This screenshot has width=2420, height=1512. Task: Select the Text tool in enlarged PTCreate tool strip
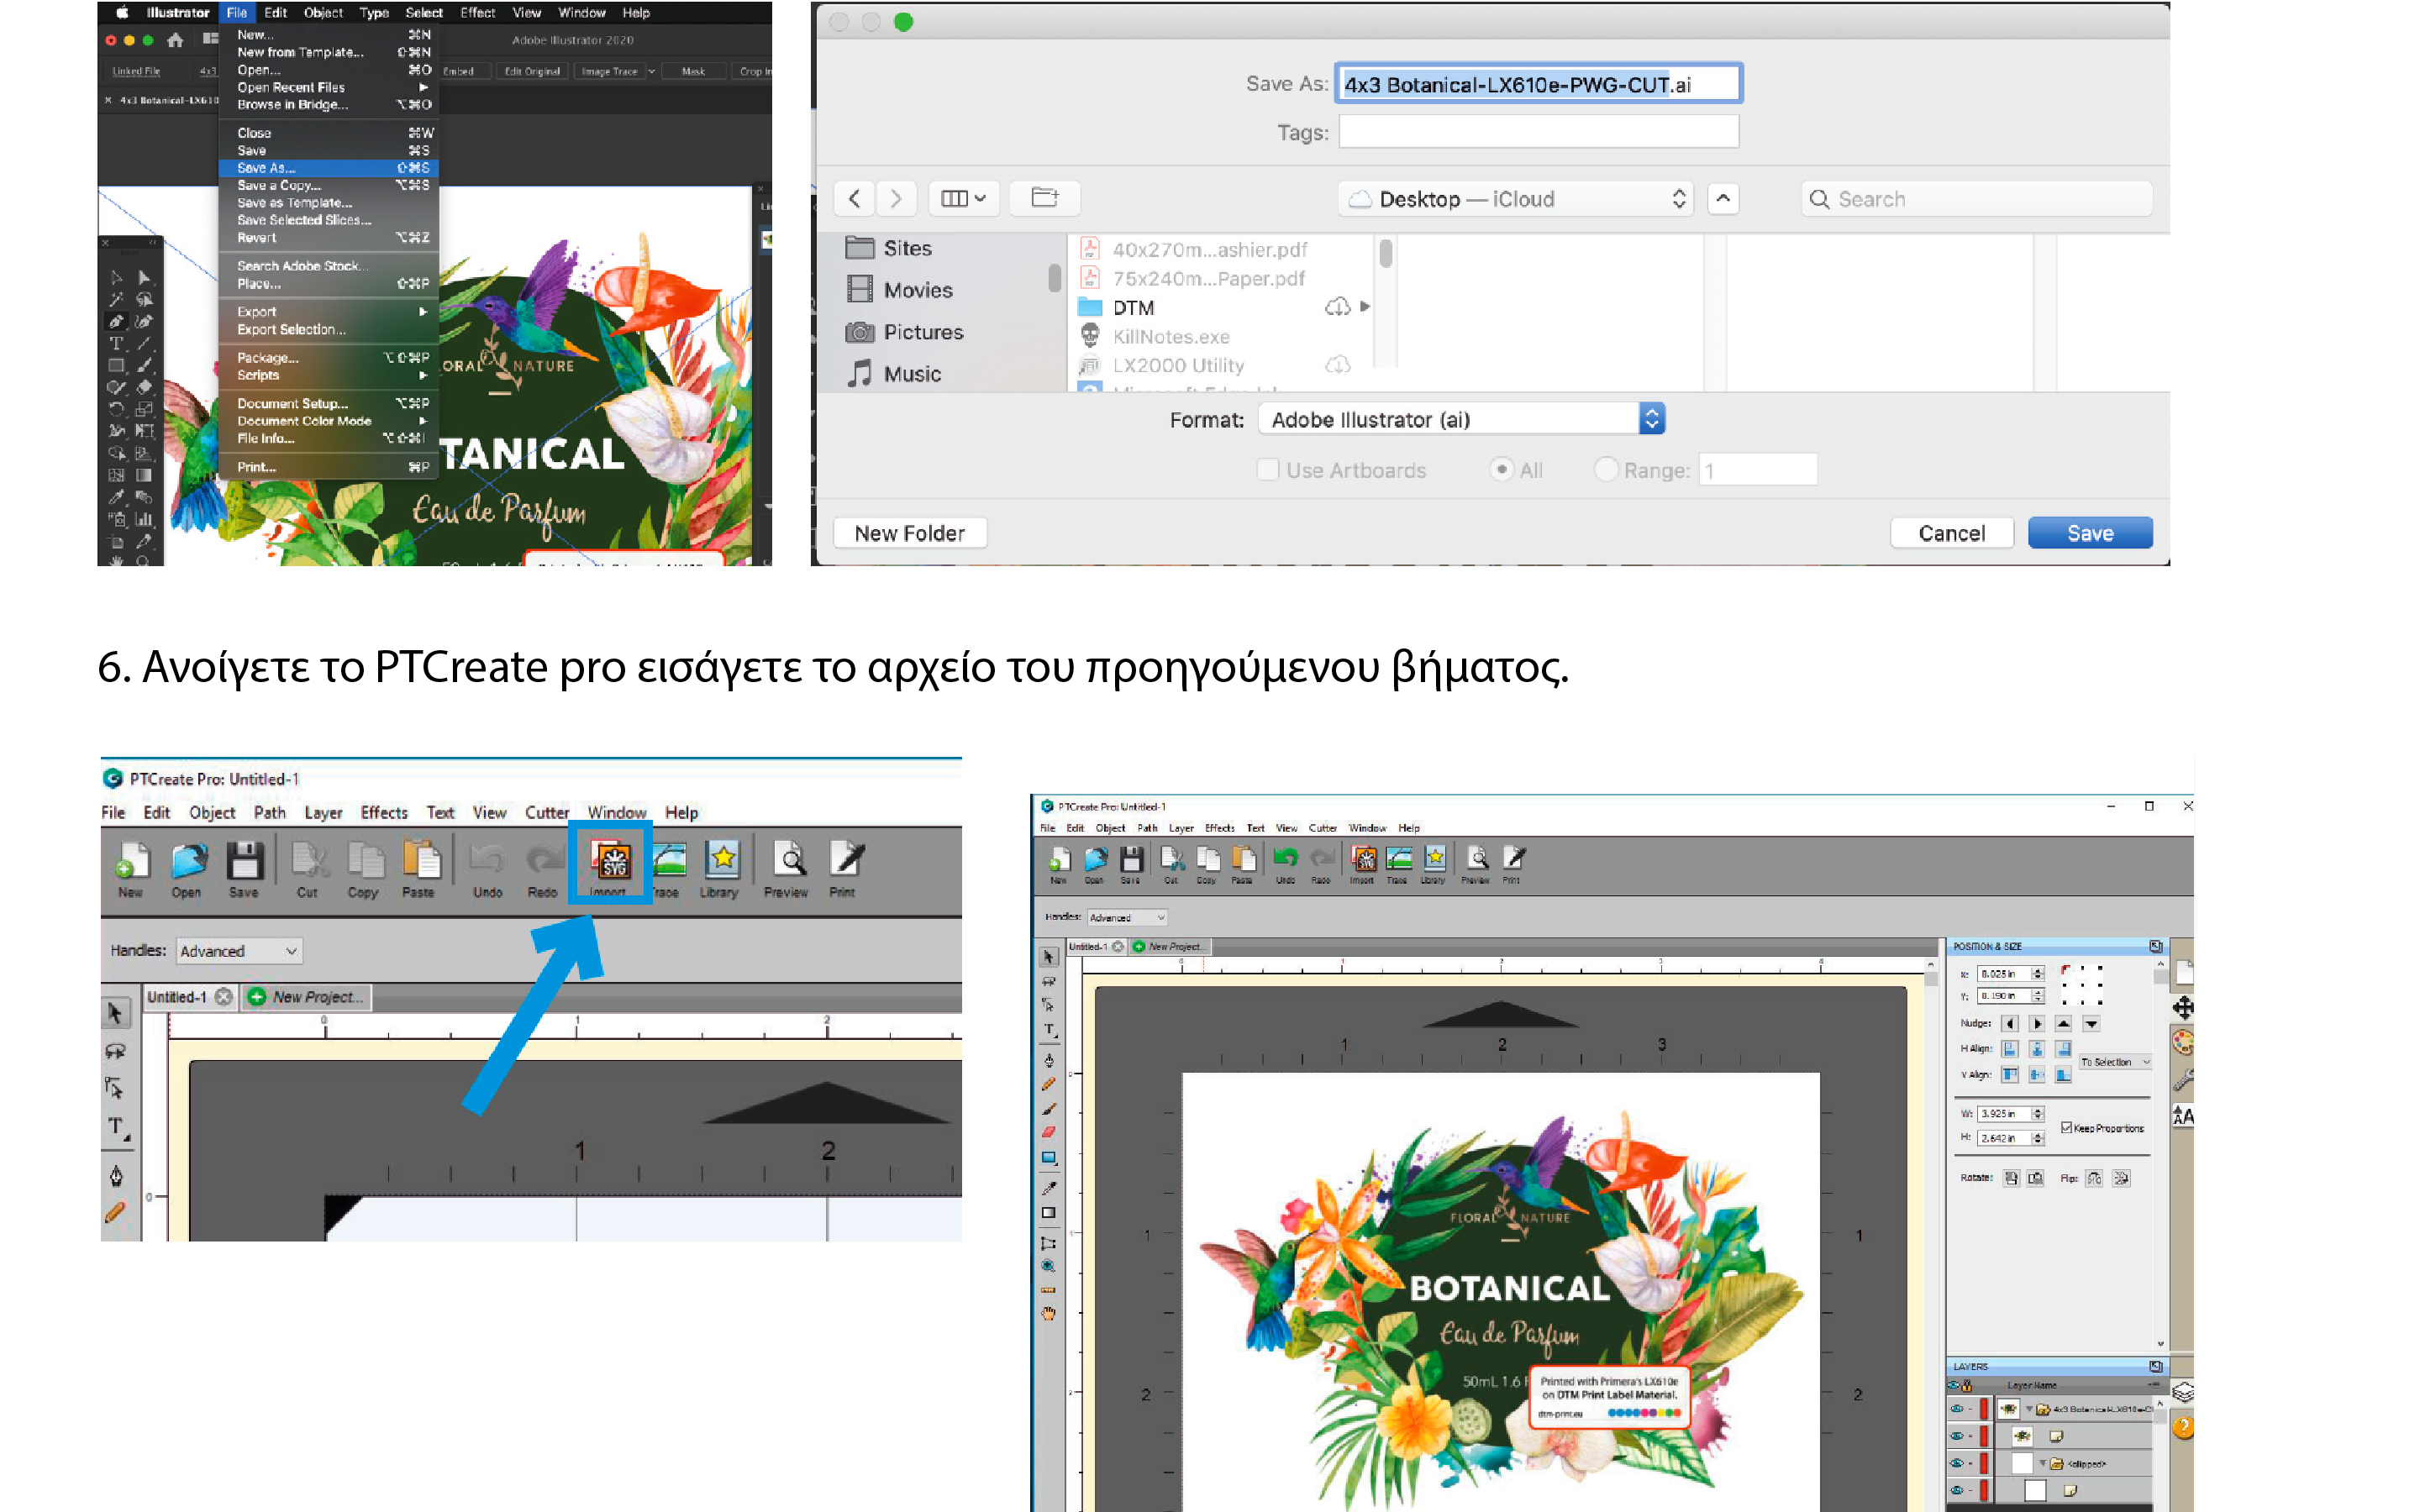117,1127
